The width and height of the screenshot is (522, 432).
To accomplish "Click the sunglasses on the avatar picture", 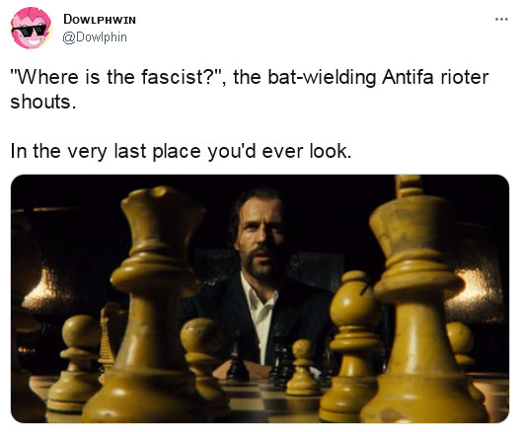I will coord(30,31).
